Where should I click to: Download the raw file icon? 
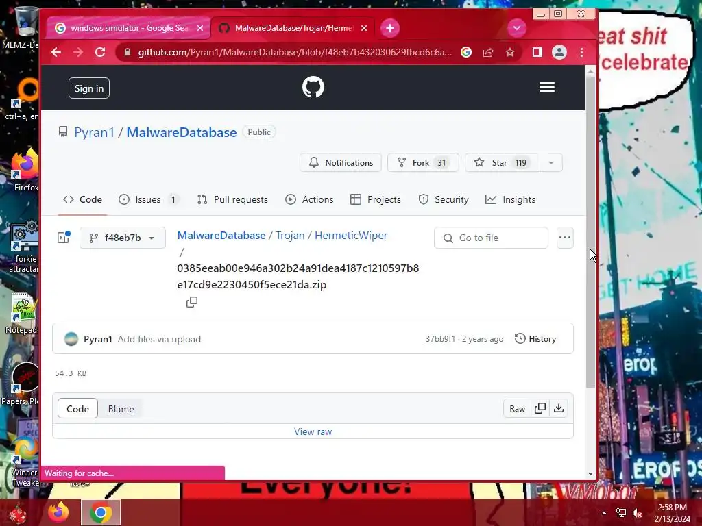tap(559, 408)
